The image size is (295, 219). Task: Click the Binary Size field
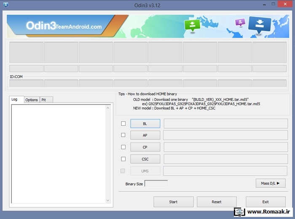point(156,184)
